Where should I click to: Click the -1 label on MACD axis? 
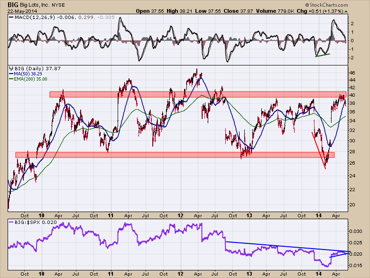[351, 49]
